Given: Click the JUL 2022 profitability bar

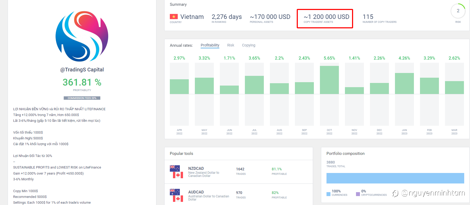Looking at the screenshot, I should click(254, 85).
